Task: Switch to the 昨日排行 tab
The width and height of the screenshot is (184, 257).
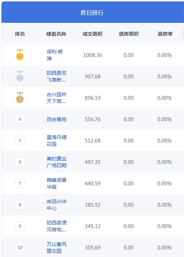Action: [x=92, y=12]
